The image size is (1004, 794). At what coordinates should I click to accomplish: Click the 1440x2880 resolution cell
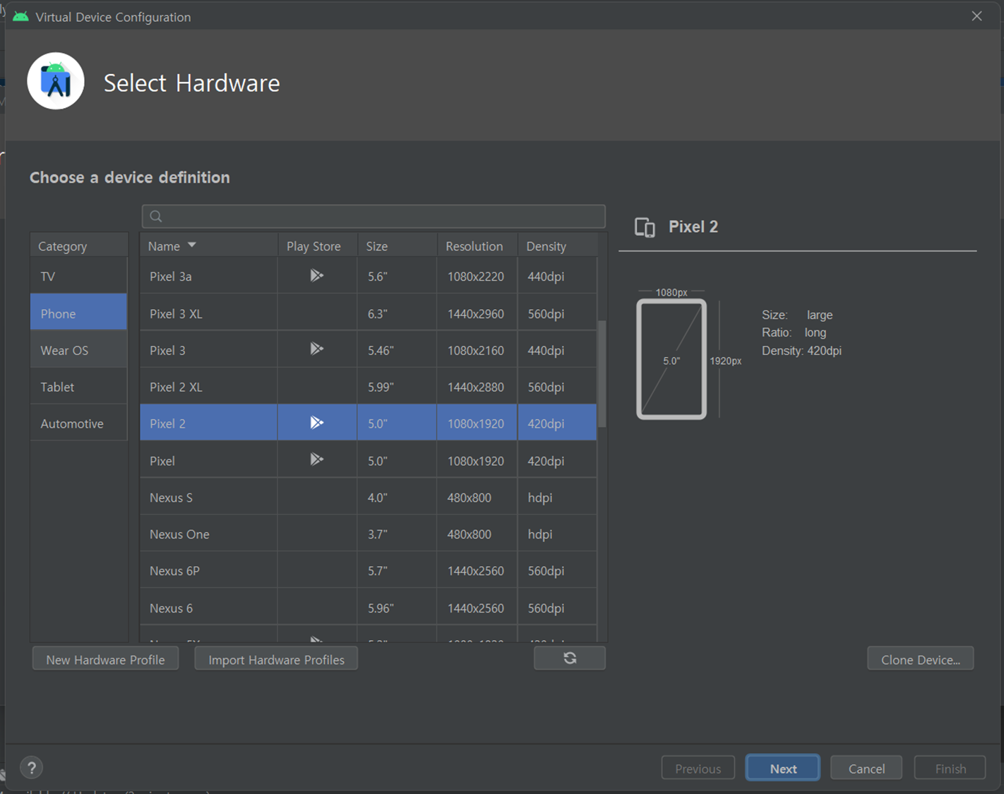477,386
